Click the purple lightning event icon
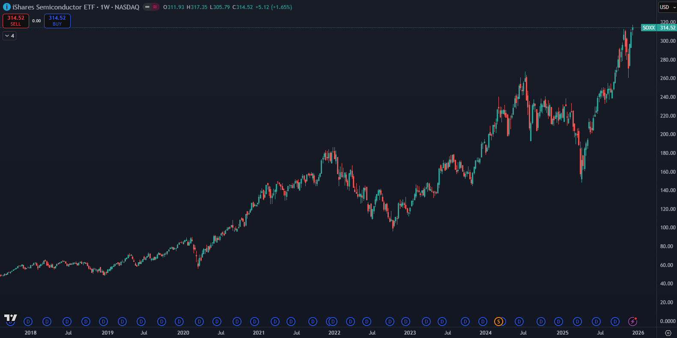The height and width of the screenshot is (338, 677). (x=632, y=321)
